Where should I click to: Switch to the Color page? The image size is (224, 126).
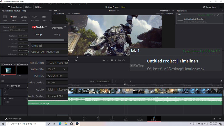pos(126,119)
